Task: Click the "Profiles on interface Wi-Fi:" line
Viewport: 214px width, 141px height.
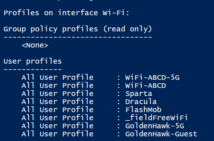Action: tap(71, 13)
